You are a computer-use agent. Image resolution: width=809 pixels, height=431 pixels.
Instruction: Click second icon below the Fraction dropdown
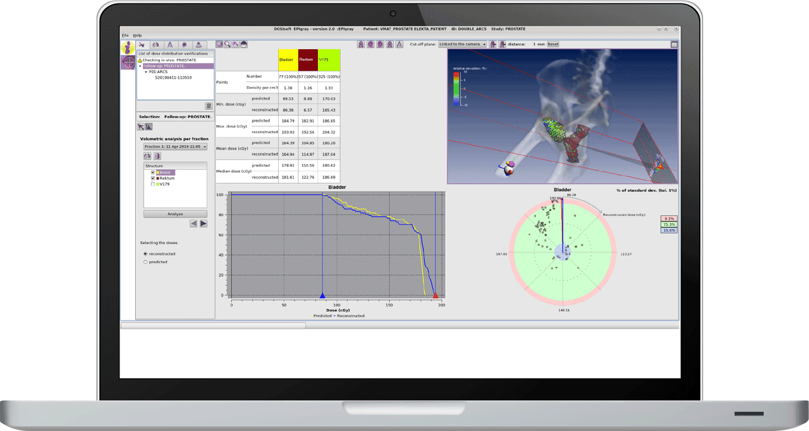click(157, 156)
